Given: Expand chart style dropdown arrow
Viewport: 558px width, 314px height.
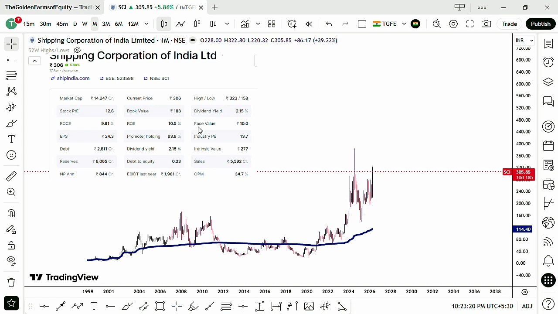Looking at the screenshot, I should (227, 24).
